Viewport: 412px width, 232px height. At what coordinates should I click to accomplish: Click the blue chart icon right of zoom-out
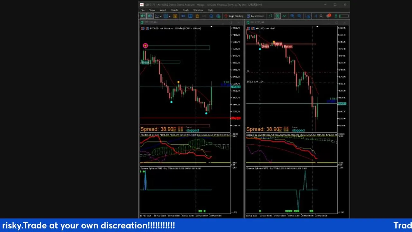(308, 16)
